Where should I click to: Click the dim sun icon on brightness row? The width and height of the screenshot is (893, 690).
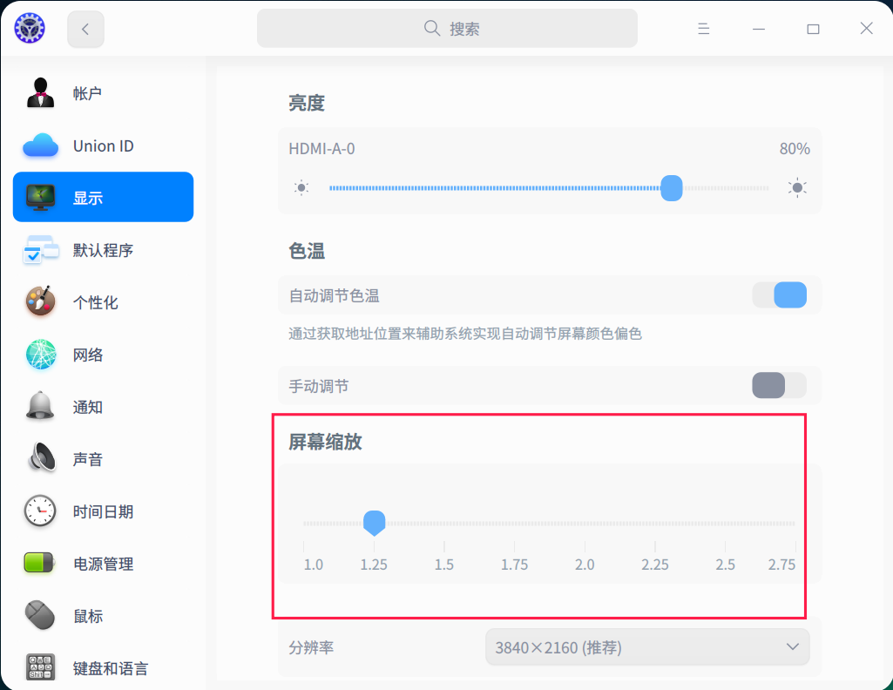(301, 188)
